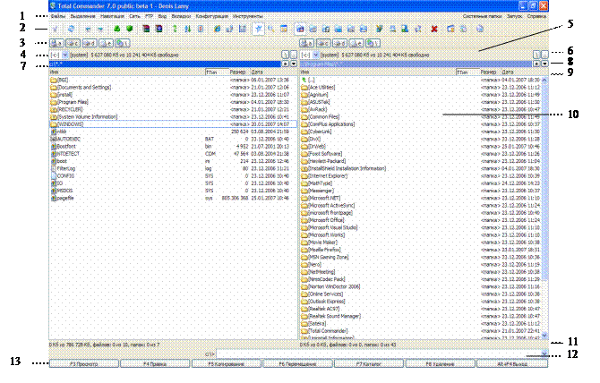This screenshot has width=600, height=383.
Task: Select [Program Files] folder in left panel
Action: (174, 102)
